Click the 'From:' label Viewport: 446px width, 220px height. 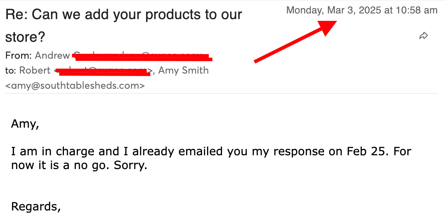[x=19, y=56]
